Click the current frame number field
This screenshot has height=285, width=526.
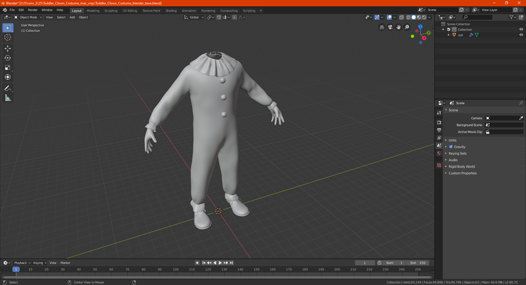click(x=365, y=263)
